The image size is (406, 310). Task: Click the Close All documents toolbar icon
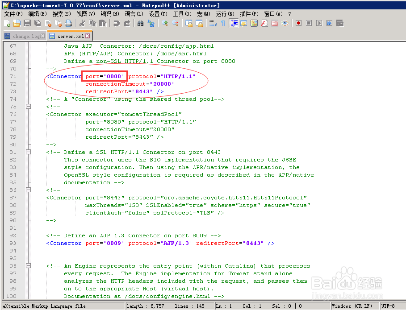58,23
